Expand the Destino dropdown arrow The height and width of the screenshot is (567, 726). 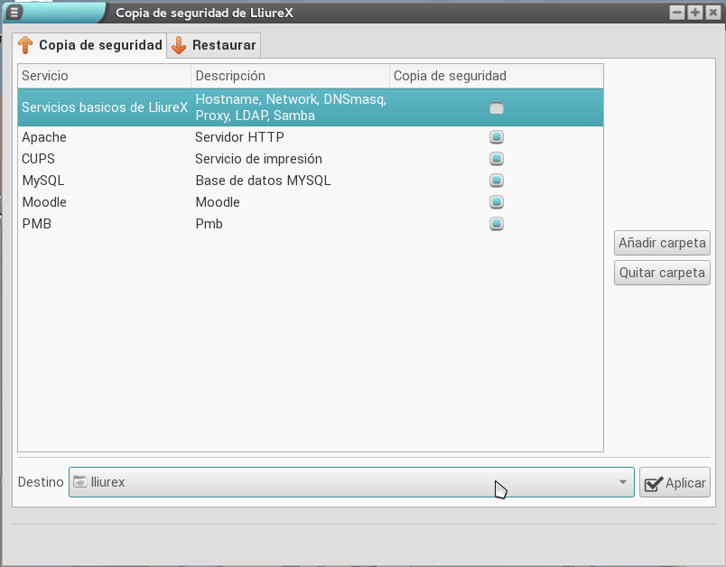click(623, 482)
